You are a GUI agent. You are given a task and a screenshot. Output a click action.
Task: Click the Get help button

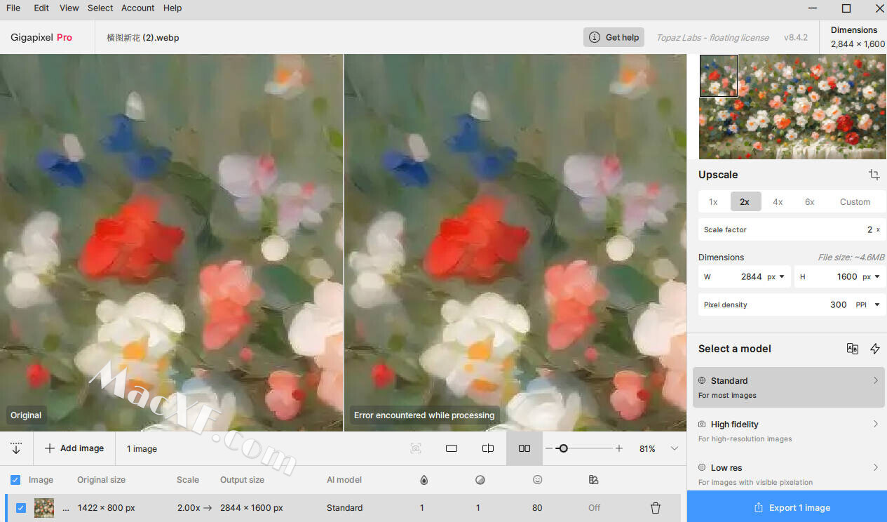[614, 37]
